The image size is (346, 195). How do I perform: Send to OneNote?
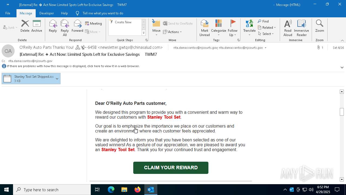point(178,24)
